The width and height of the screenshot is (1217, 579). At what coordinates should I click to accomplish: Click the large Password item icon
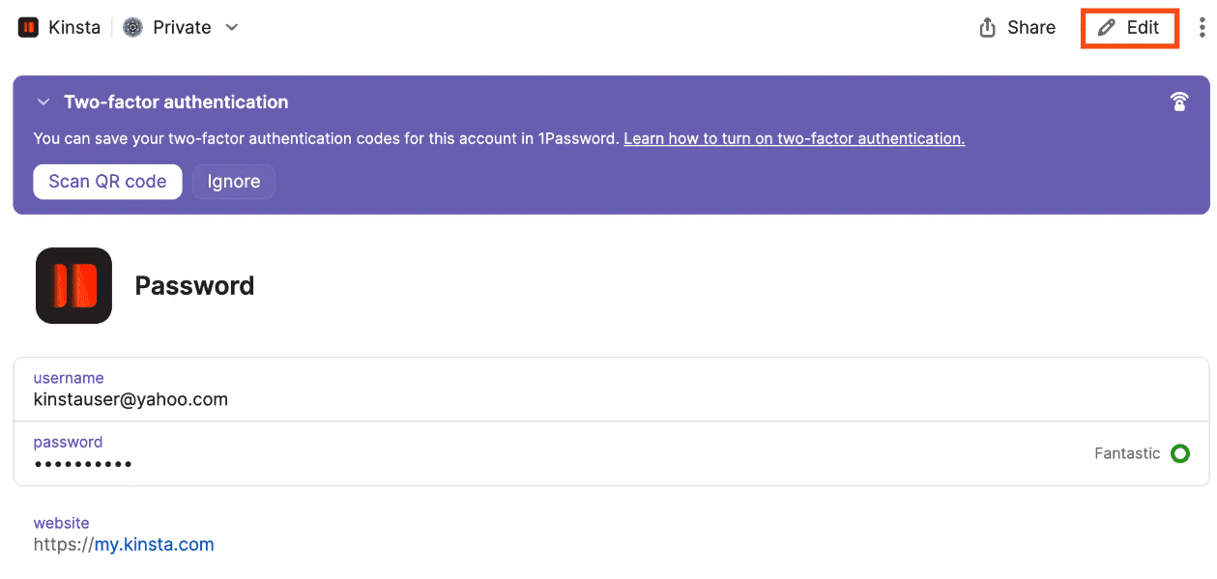click(73, 285)
